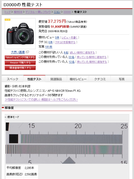Open the 0件 クチコミ count link
This screenshot has width=134, height=179.
(x=50, y=42)
